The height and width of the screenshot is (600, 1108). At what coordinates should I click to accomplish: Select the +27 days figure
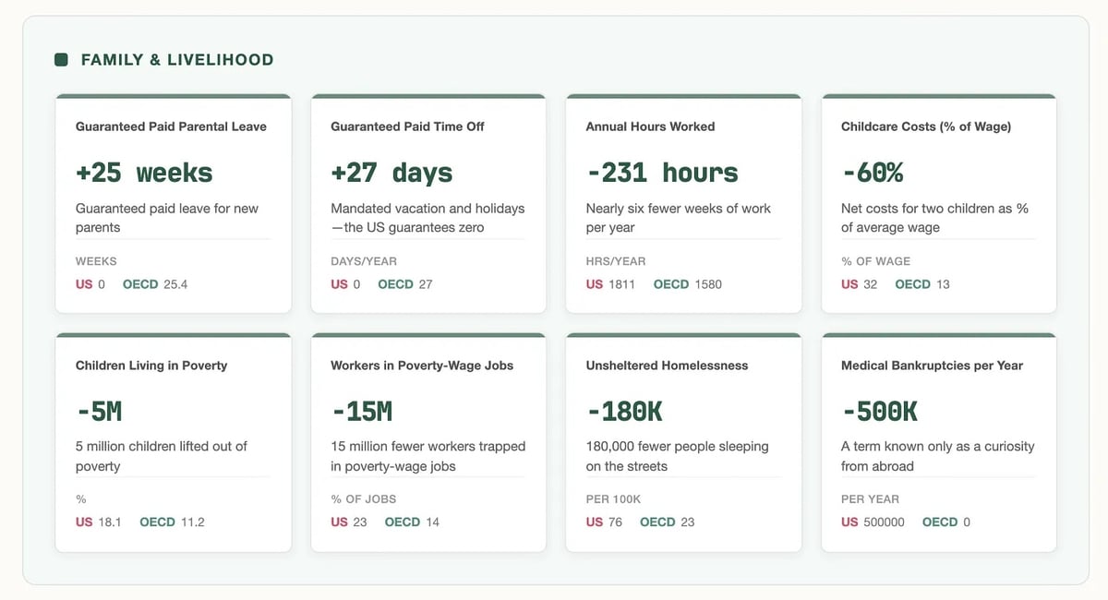pyautogui.click(x=391, y=173)
